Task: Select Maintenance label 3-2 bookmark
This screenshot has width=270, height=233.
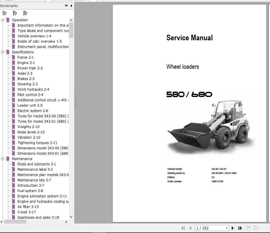Action: pyautogui.click(x=35, y=170)
